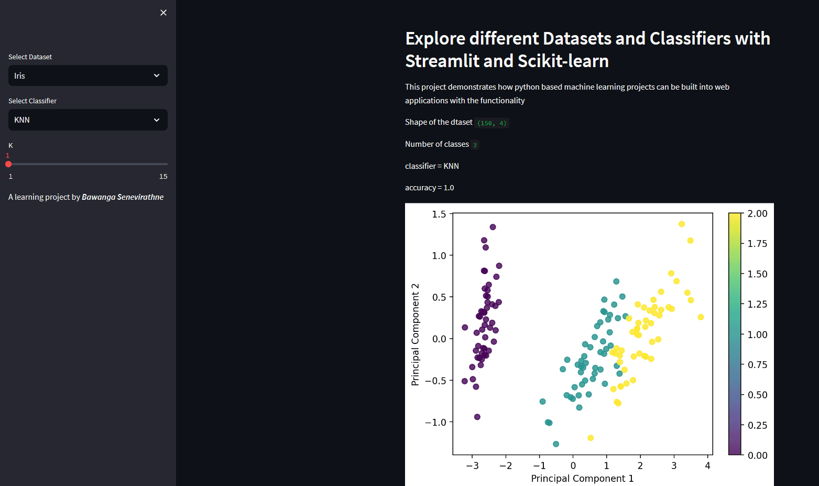
Task: Click the 'accuracy = 1.0' text
Action: pyautogui.click(x=430, y=188)
